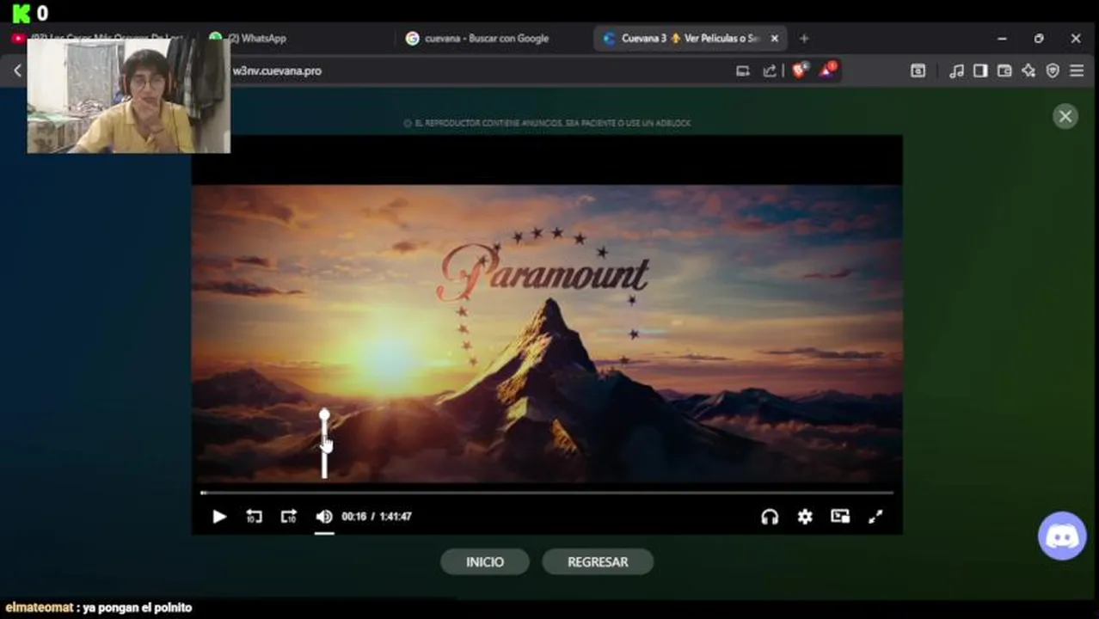1099x619 pixels.
Task: Seek on the video progress bar
Action: tap(547, 493)
